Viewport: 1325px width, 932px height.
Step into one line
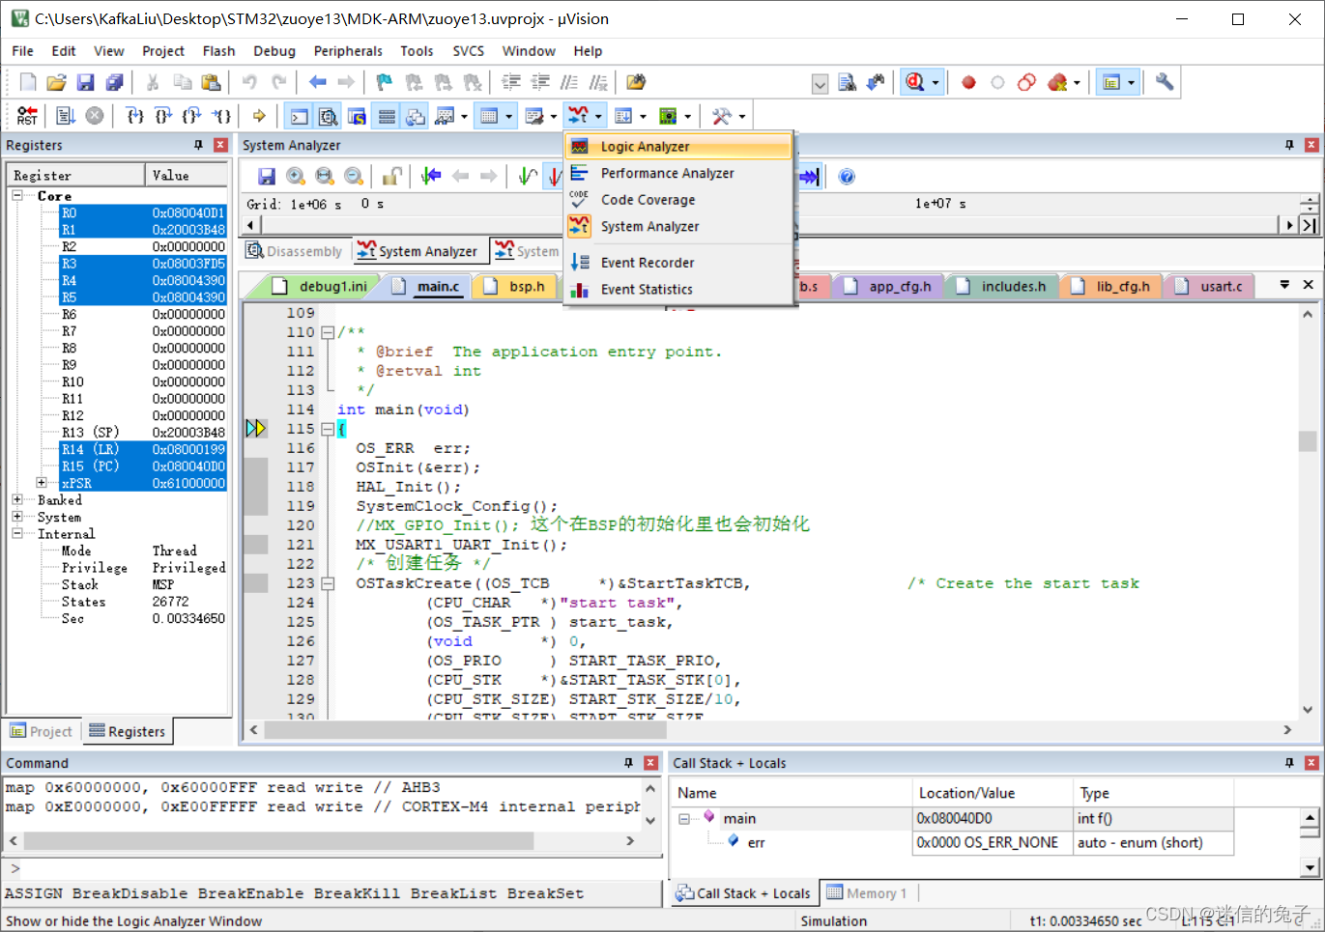point(135,117)
